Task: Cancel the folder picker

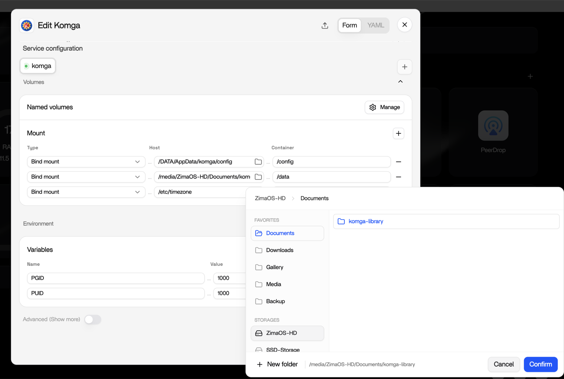Action: coord(504,365)
